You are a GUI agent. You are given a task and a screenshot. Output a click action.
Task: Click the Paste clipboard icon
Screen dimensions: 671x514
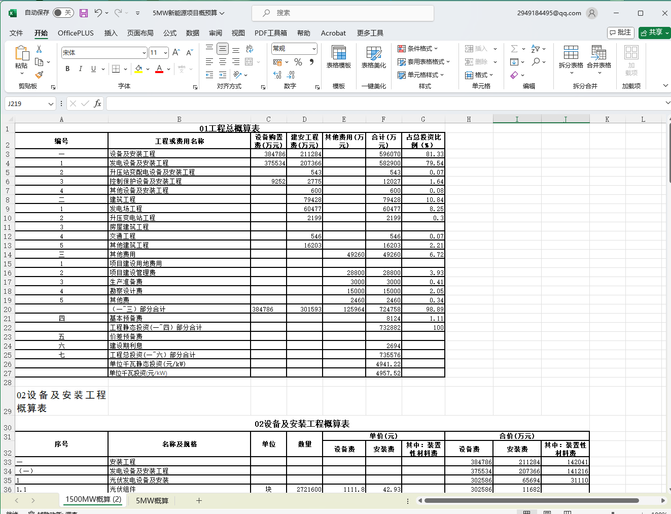point(21,54)
